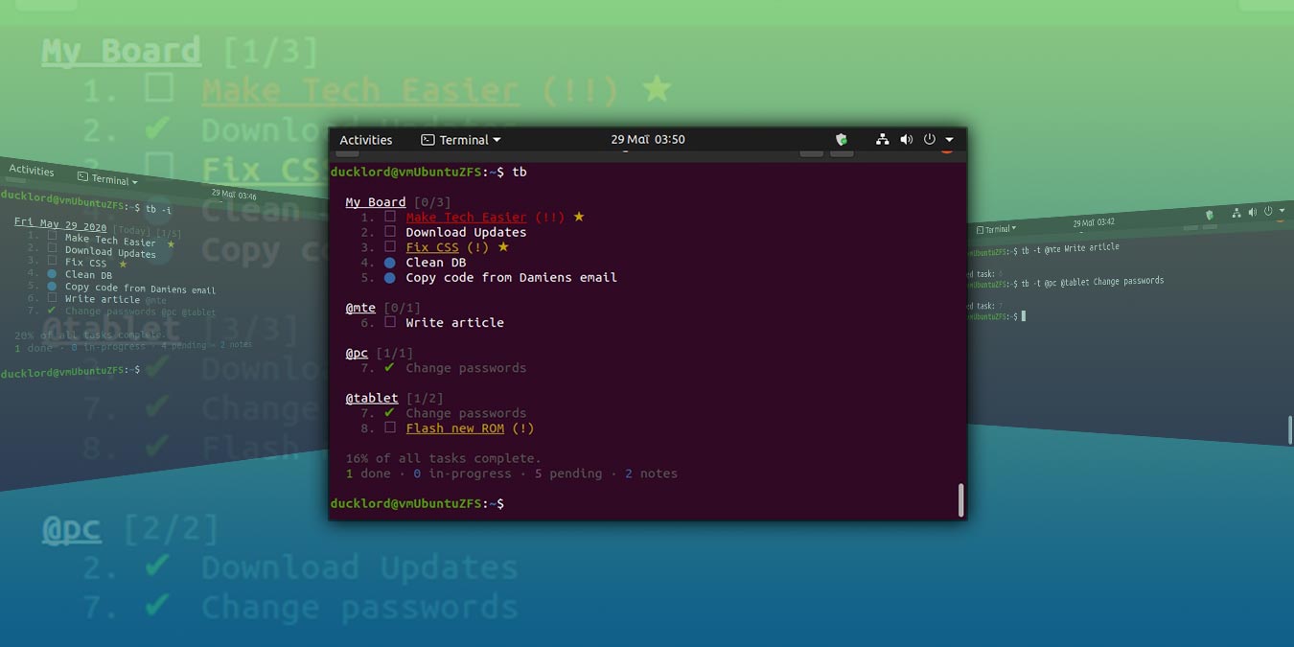
Task: Click the volume speaker icon in the top bar
Action: (x=906, y=139)
